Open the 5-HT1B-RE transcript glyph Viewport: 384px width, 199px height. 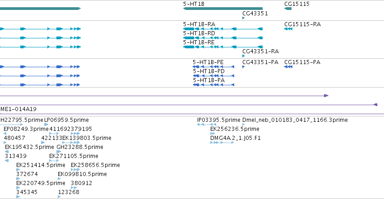223,47
